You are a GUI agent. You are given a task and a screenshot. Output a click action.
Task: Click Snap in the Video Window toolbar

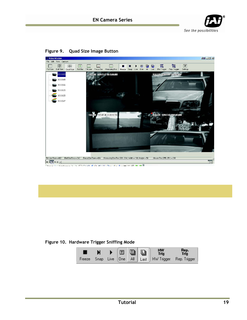tap(130, 67)
